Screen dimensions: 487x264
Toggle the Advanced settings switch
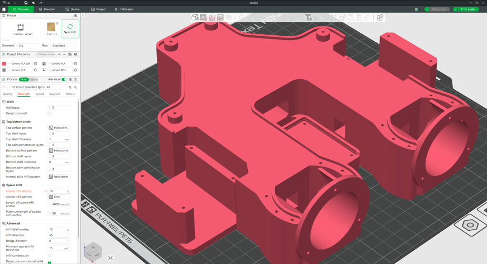pos(64,79)
